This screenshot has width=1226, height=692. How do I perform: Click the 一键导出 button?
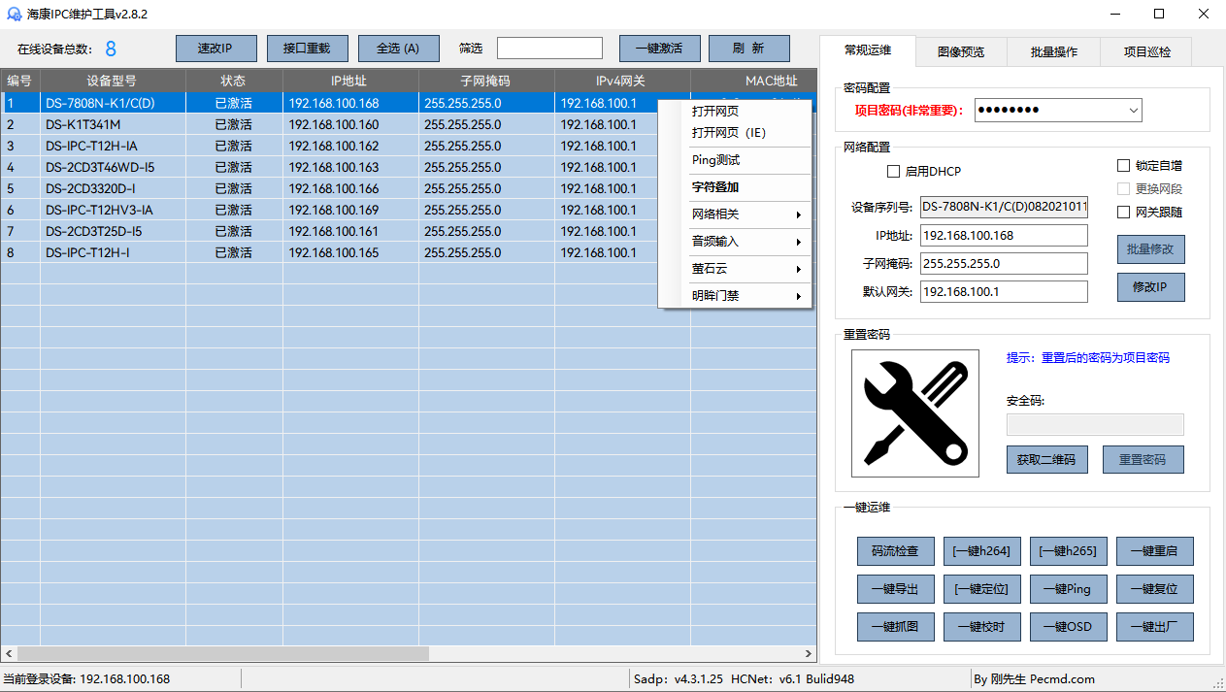pyautogui.click(x=895, y=589)
